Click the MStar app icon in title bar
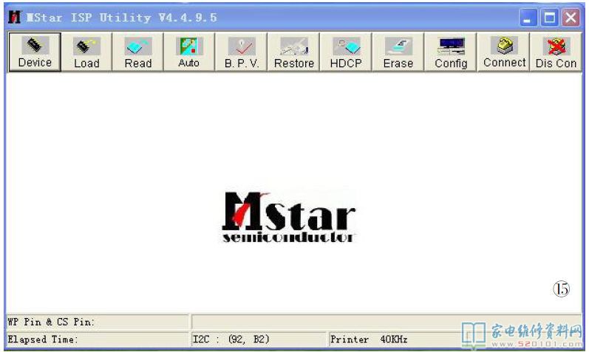589x352 pixels. tap(14, 18)
